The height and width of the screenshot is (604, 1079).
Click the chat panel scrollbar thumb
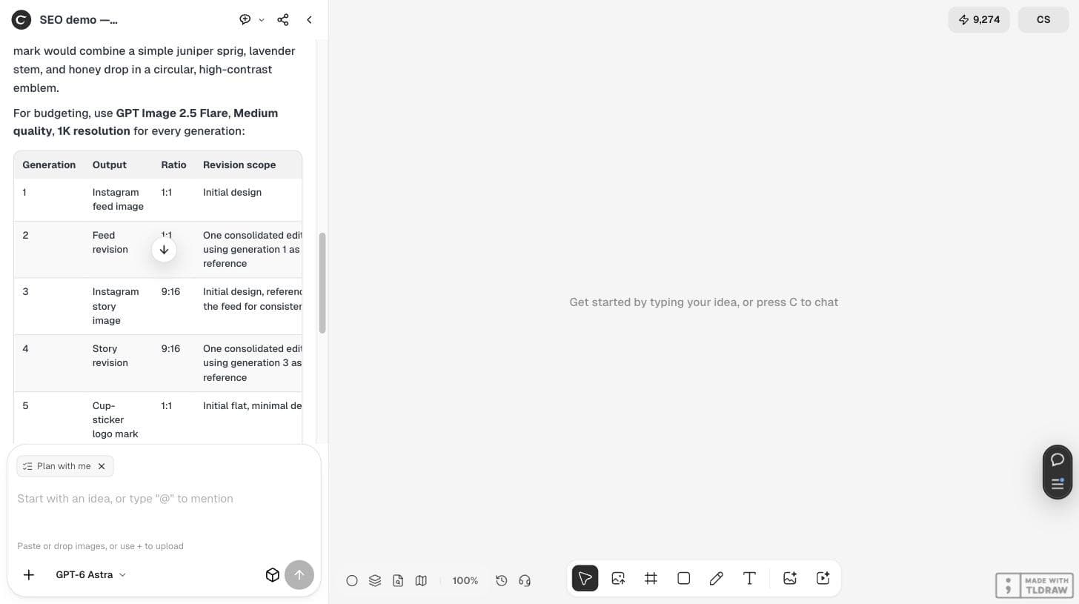(x=322, y=282)
